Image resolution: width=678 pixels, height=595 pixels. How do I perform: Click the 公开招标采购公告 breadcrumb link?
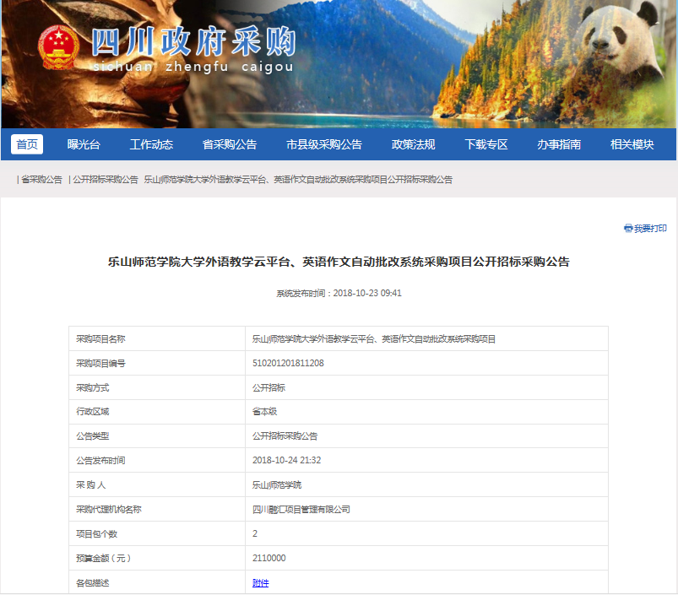105,180
